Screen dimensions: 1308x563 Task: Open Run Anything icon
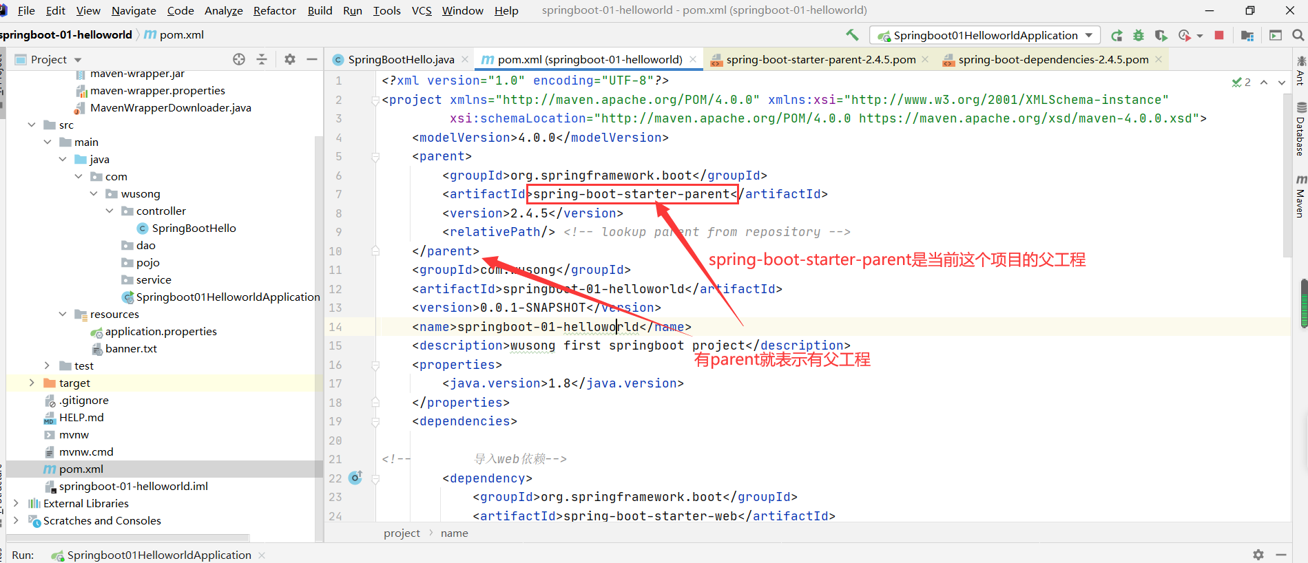pyautogui.click(x=1276, y=35)
